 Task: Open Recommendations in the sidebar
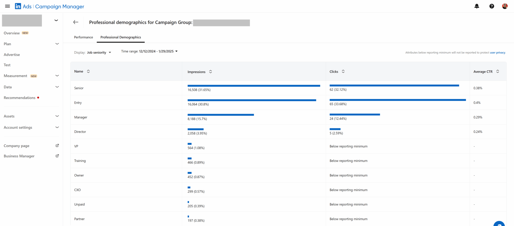20,98
